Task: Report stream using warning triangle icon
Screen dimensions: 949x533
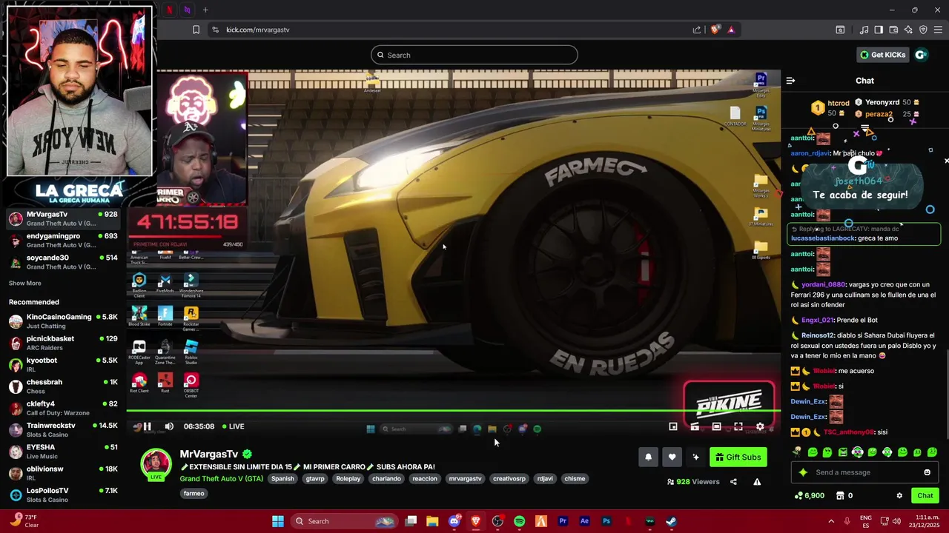Action: (x=757, y=482)
